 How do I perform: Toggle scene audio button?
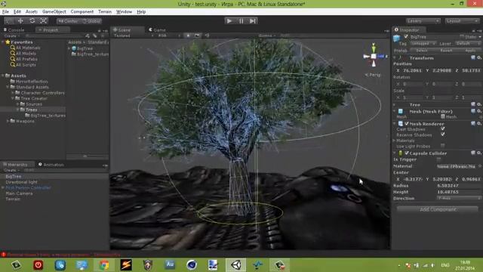coord(207,36)
